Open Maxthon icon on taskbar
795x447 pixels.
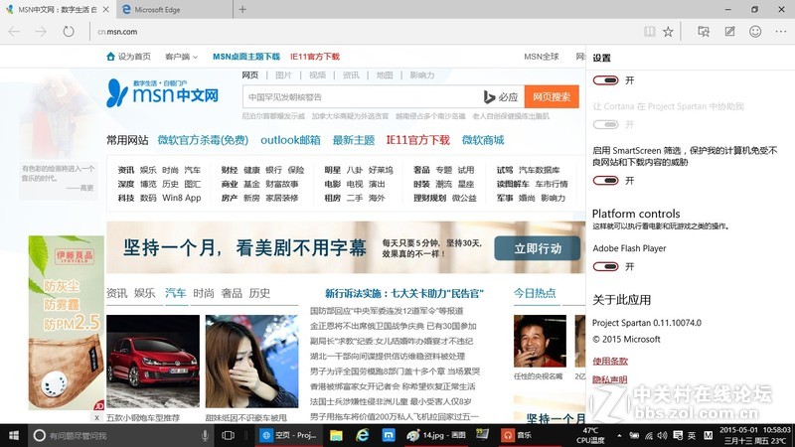click(389, 435)
